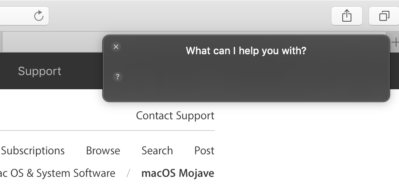Show the tab overview
The image size is (399, 186).
coord(384,16)
